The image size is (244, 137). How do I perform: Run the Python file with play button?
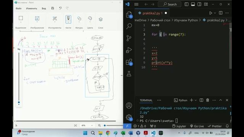coord(211,13)
